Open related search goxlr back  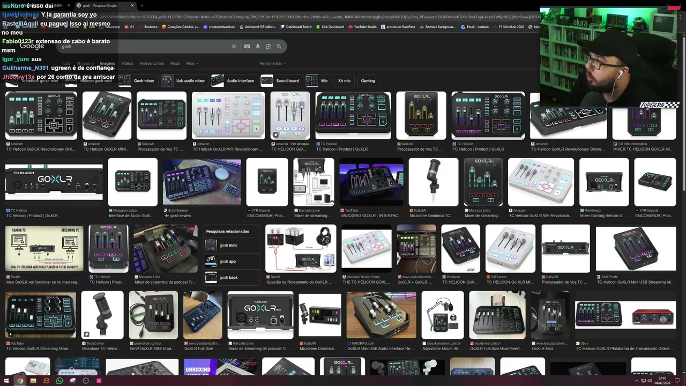231,277
